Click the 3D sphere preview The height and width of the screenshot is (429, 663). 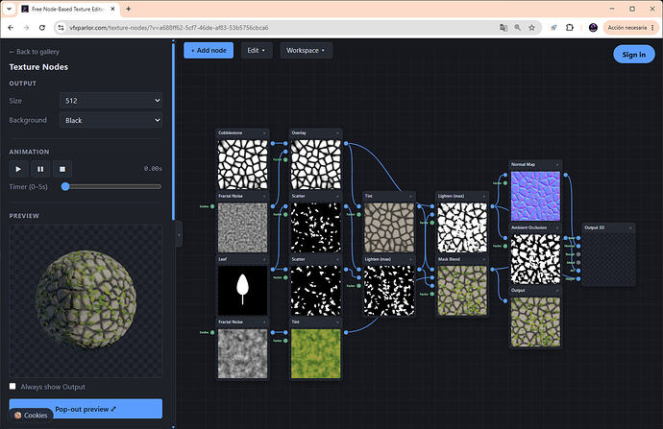pos(86,301)
